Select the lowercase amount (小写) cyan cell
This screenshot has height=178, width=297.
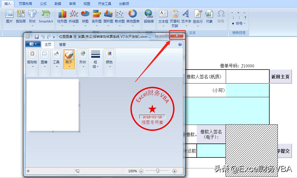click(x=248, y=90)
